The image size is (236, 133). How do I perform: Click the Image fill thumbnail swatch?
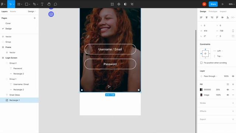(x=201, y=95)
